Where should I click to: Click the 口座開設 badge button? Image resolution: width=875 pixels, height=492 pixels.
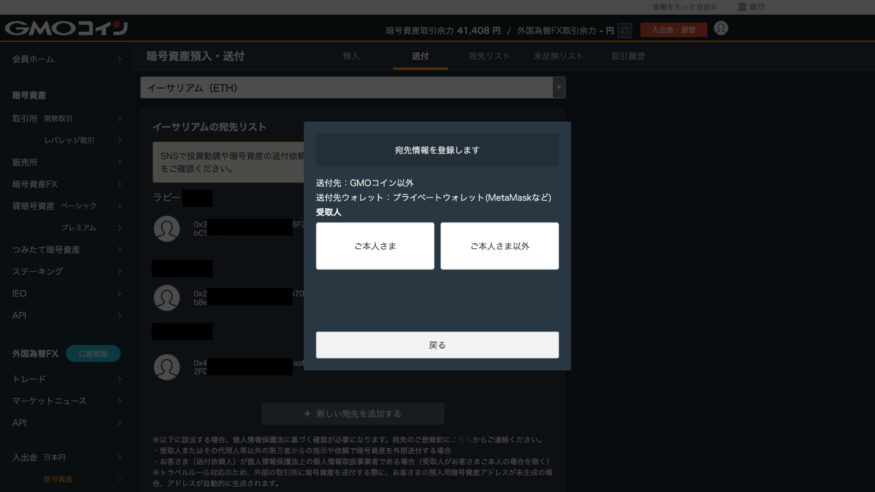tap(93, 354)
